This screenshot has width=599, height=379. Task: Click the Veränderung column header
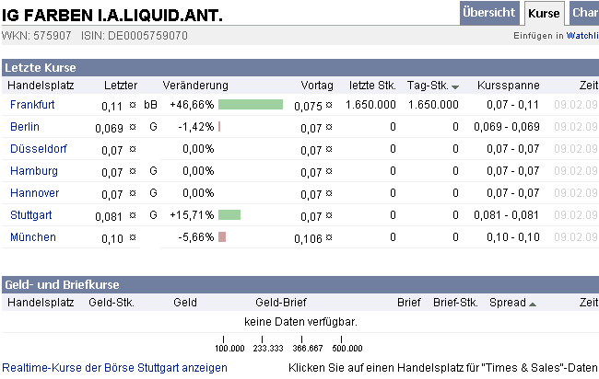coord(195,85)
